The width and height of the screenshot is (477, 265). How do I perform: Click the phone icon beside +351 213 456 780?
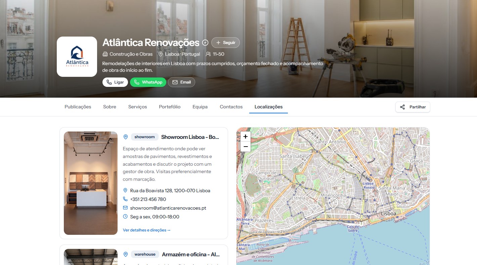(x=125, y=199)
